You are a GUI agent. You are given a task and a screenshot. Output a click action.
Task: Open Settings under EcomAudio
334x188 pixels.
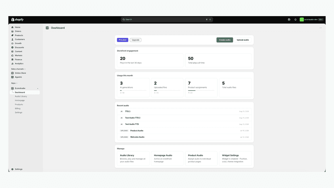[x=18, y=113]
